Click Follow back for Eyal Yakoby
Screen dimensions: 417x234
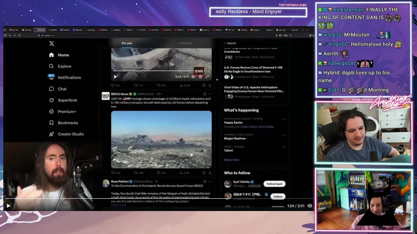[274, 184]
